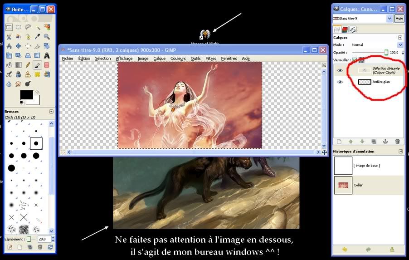Image resolution: width=409 pixels, height=260 pixels.
Task: Click the anchor layer icon in Calques panel
Action: (x=385, y=142)
